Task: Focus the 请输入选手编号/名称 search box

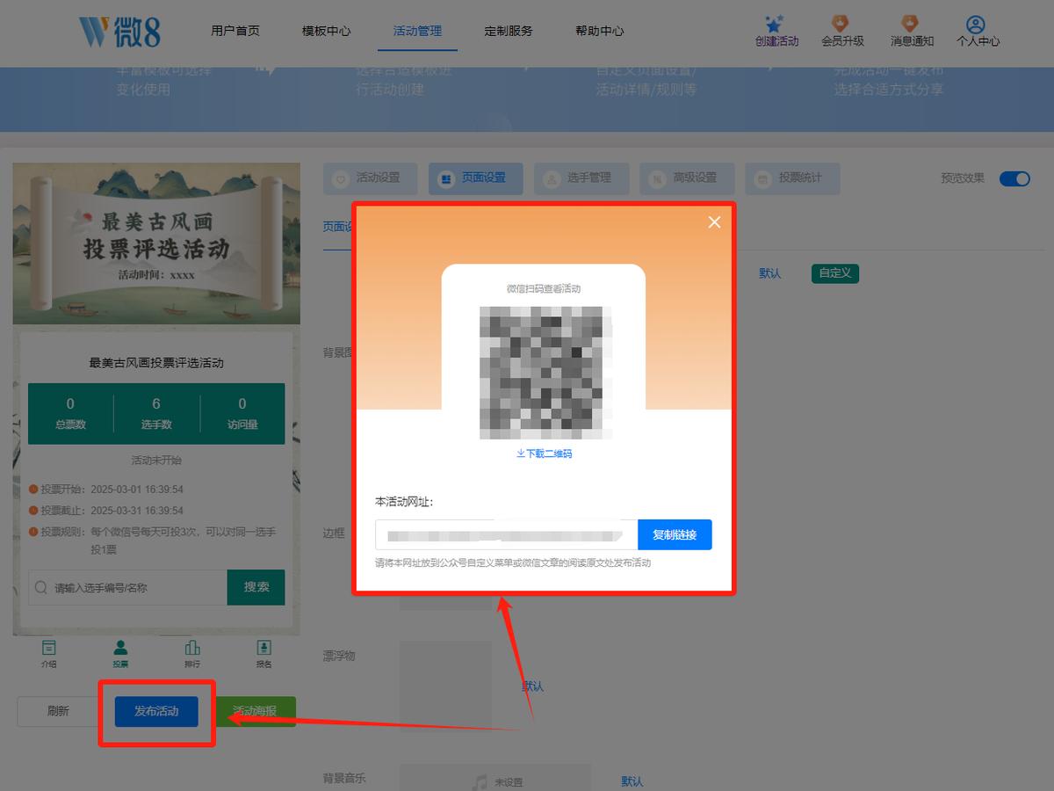Action: [x=128, y=587]
